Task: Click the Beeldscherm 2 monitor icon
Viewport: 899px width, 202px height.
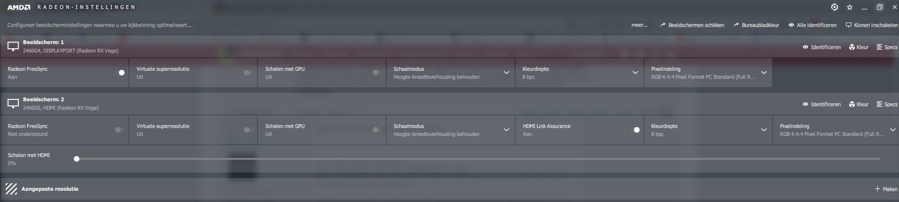Action: point(13,103)
